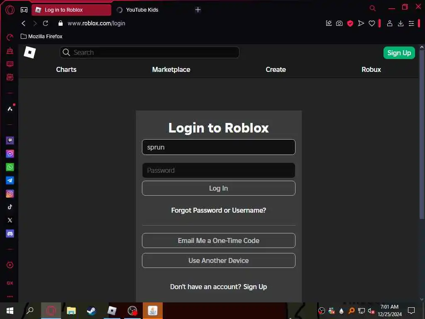The width and height of the screenshot is (425, 319).
Task: Open the sidebar player icon
Action: pos(10,265)
